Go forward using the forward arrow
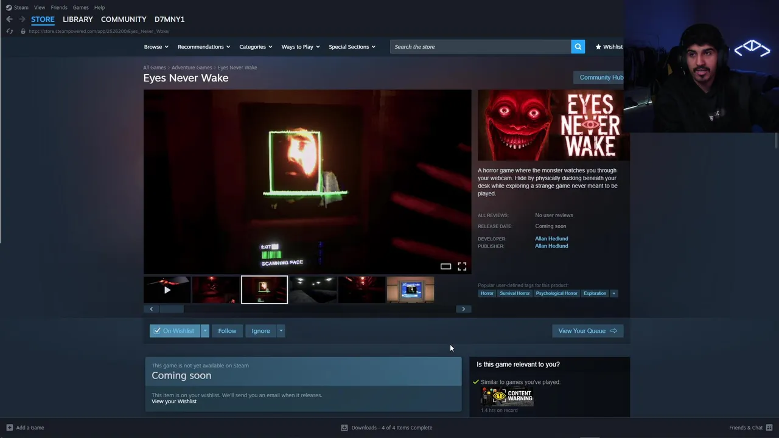This screenshot has height=438, width=779. tap(22, 19)
